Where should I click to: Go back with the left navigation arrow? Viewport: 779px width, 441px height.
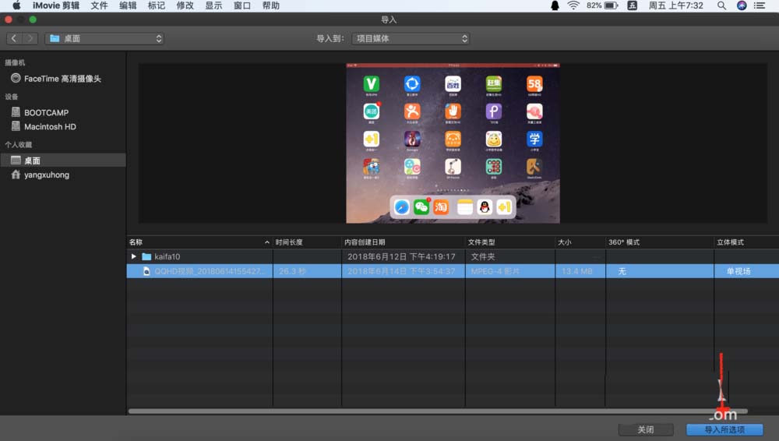(x=14, y=38)
